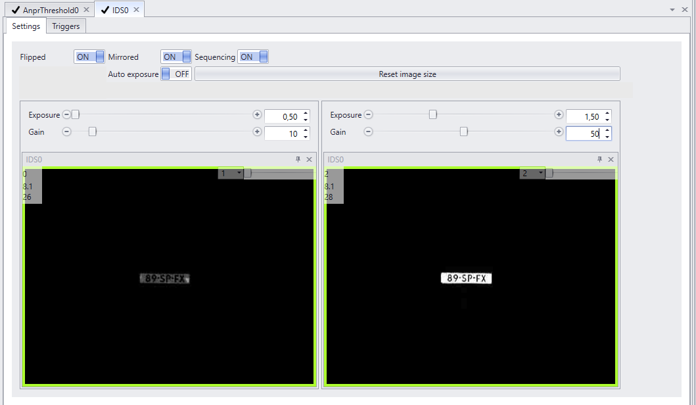The image size is (696, 405).
Task: Step up the Gain 50 value
Action: [x=607, y=130]
